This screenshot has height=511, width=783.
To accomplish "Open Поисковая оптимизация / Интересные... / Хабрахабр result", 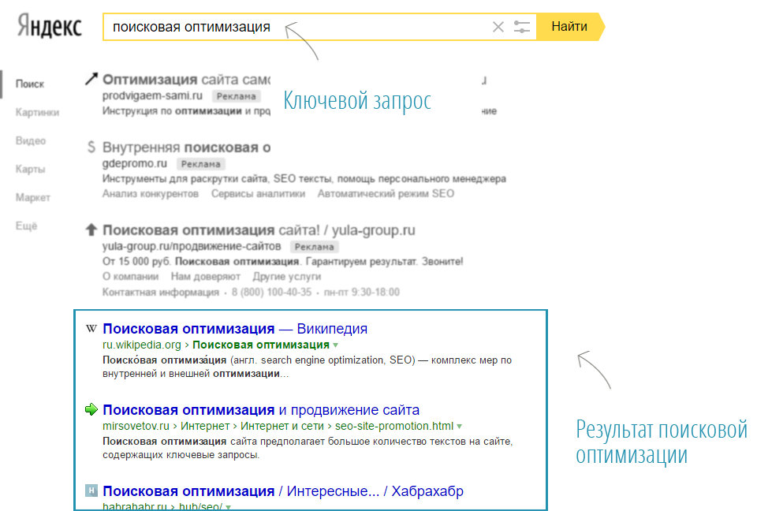I will tap(283, 491).
